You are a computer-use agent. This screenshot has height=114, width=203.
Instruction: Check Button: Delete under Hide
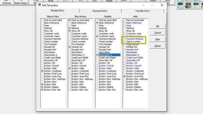tap(125, 87)
